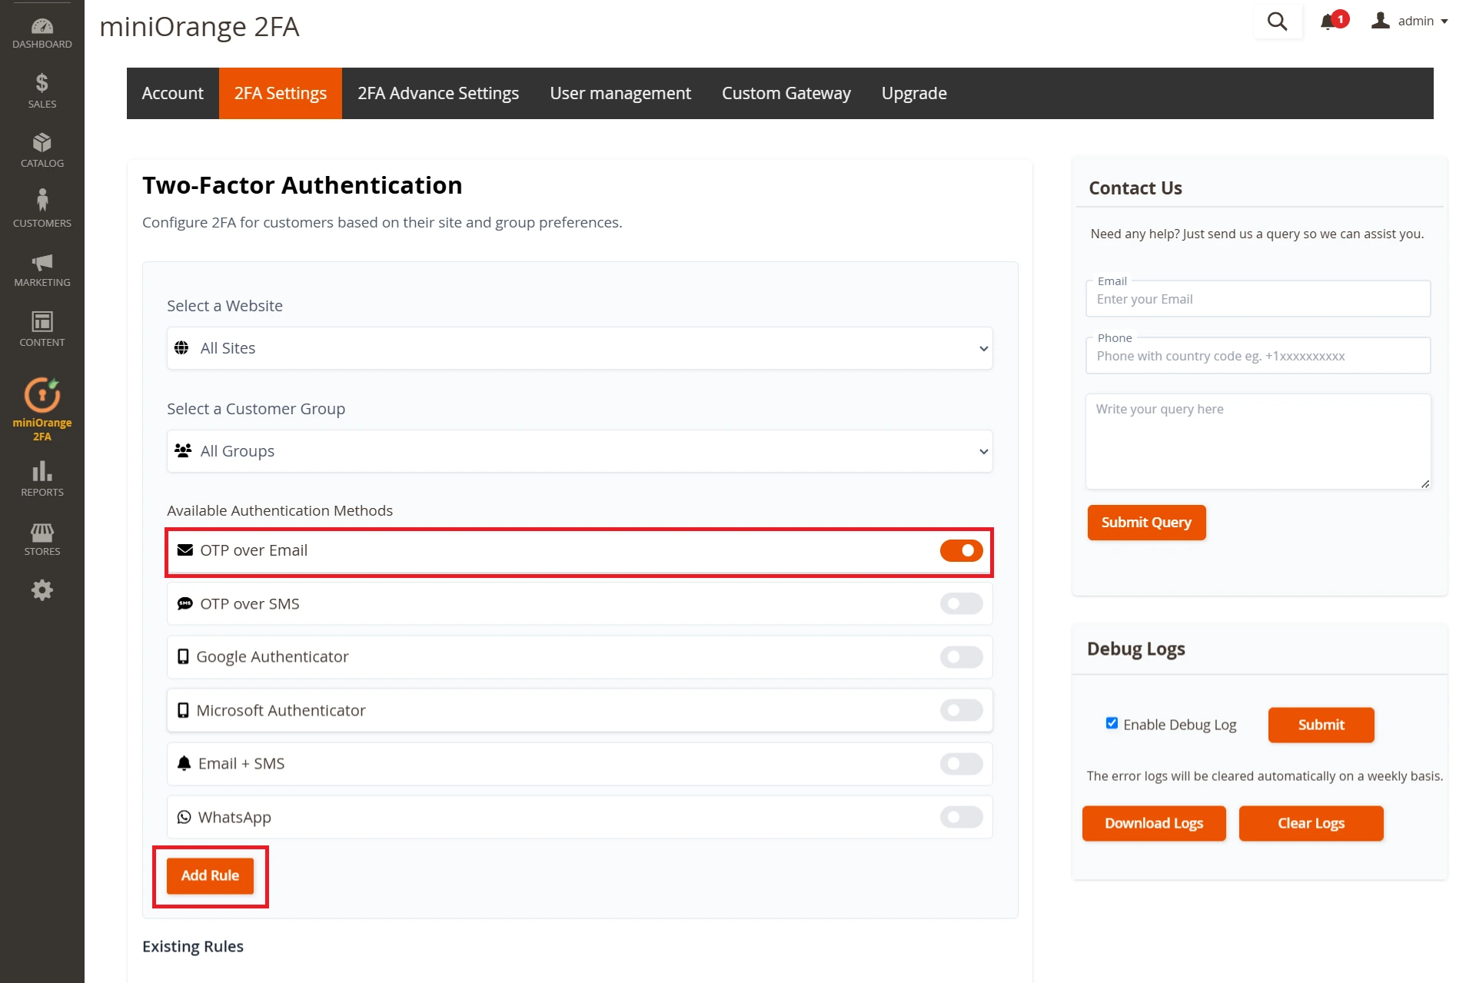Screen dimensions: 1476x983
Task: Click the Two-Factor Authentication heading
Action: 302,185
